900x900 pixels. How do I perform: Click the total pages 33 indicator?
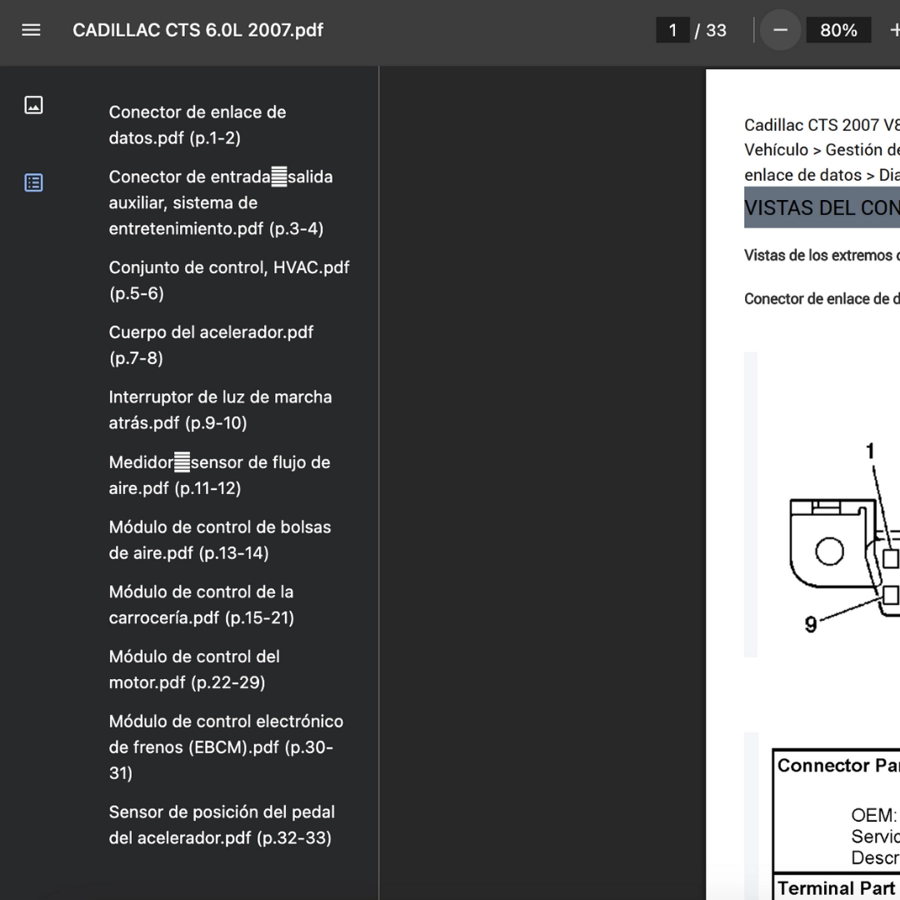tap(716, 30)
